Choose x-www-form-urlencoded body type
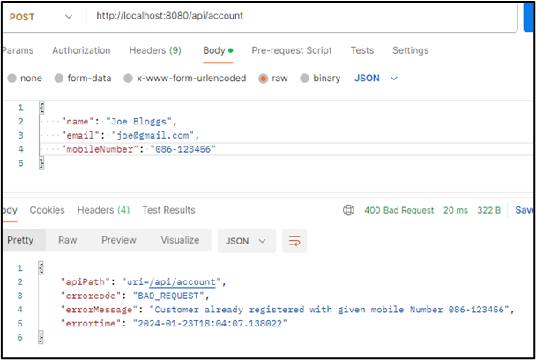The image size is (536, 360). (x=128, y=79)
